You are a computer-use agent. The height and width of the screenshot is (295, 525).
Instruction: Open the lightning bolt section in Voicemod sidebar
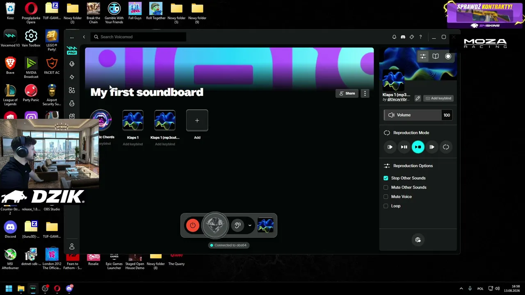tap(72, 77)
